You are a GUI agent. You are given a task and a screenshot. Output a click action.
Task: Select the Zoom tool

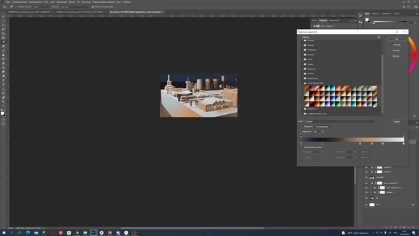coord(3,102)
